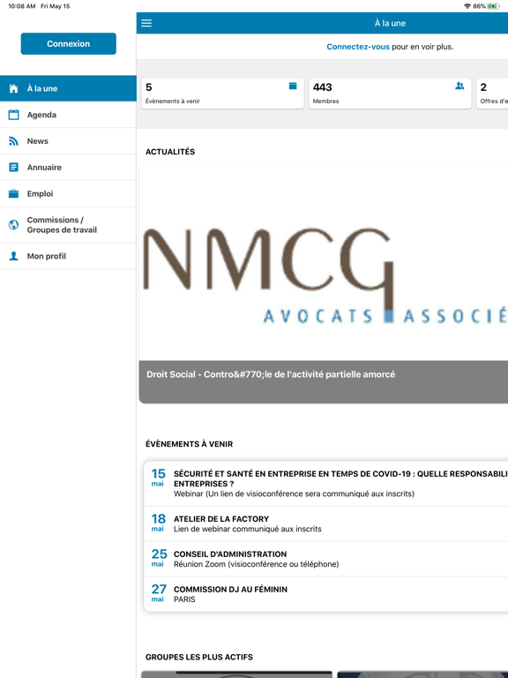The width and height of the screenshot is (508, 678).
Task: Click the 27 mai date label
Action: [x=159, y=593]
